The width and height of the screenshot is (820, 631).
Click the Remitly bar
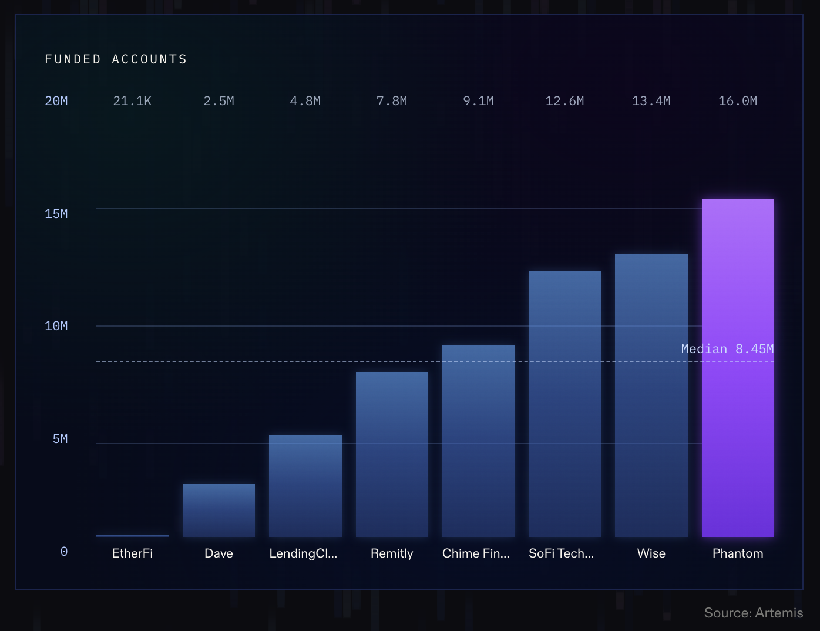click(392, 454)
